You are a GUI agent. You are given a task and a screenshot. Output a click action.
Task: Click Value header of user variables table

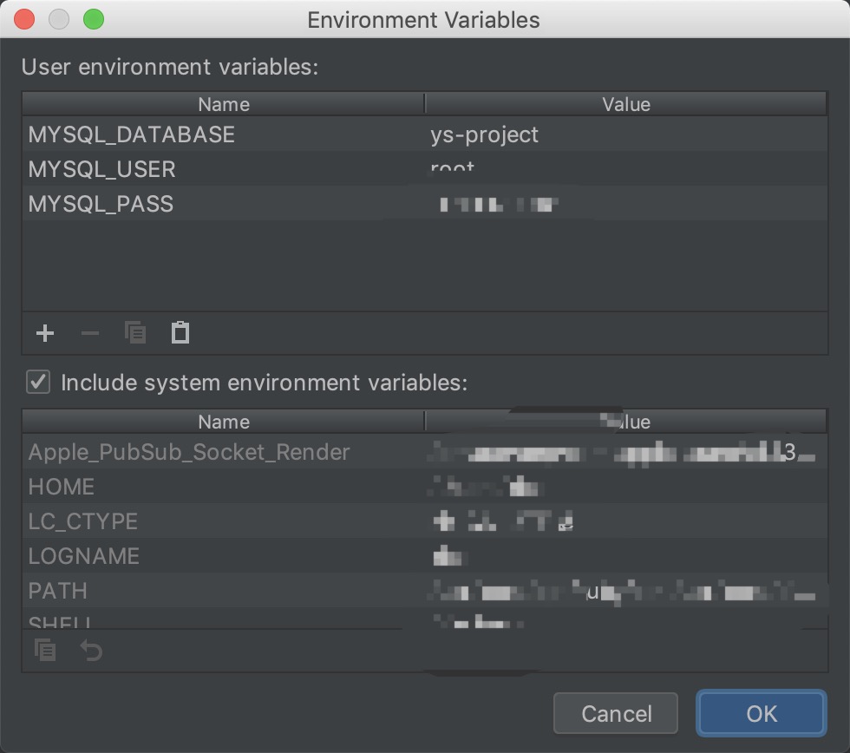[625, 105]
